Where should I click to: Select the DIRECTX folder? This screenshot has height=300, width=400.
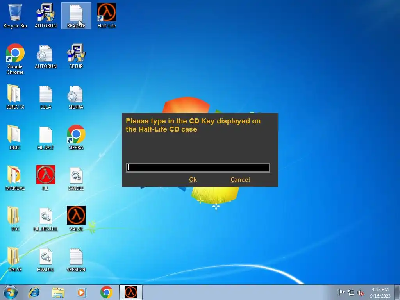point(15,97)
